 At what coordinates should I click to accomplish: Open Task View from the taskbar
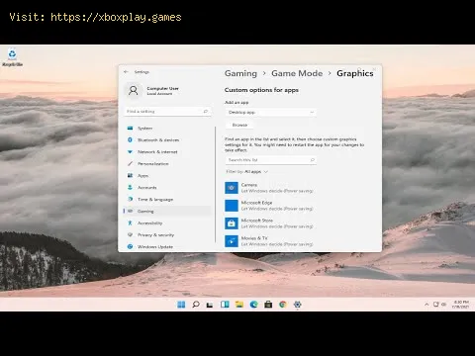(210, 305)
